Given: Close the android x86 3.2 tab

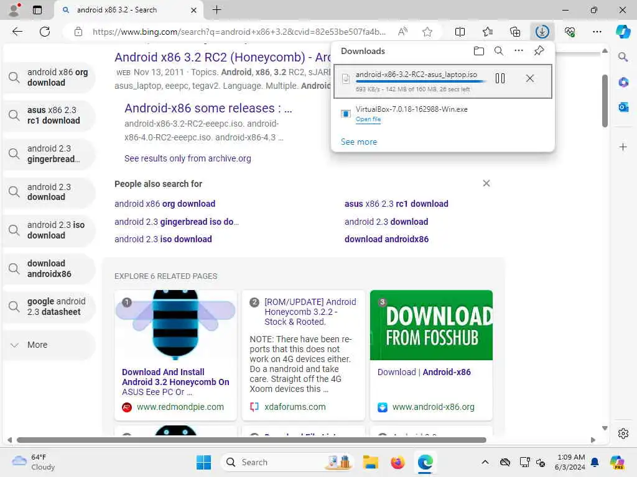Looking at the screenshot, I should [x=194, y=10].
